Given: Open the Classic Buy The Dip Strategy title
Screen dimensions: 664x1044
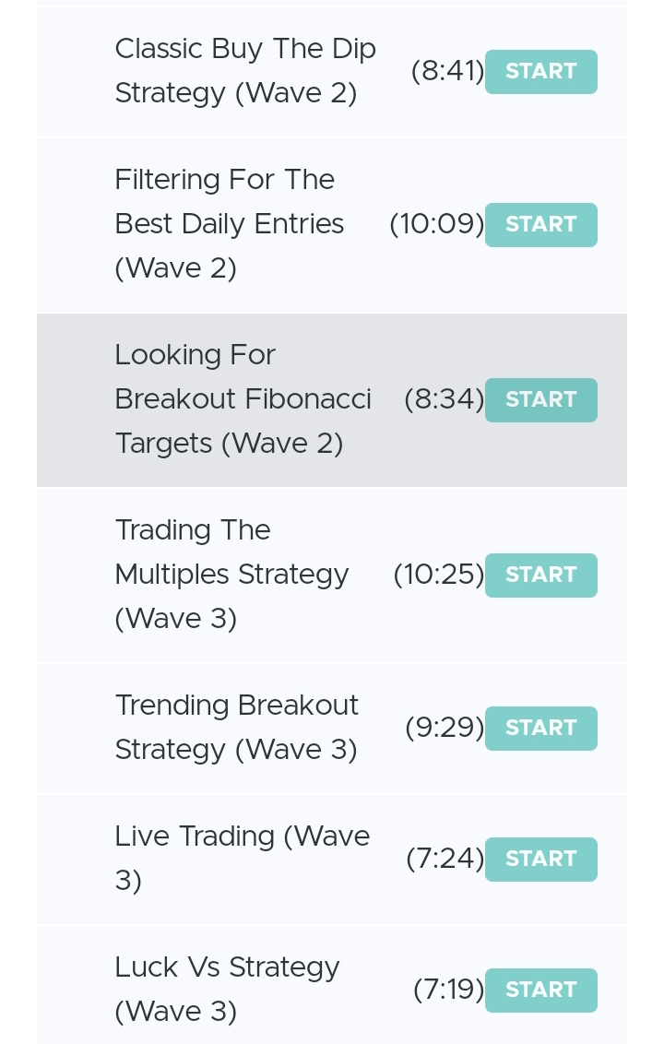Looking at the screenshot, I should point(245,71).
